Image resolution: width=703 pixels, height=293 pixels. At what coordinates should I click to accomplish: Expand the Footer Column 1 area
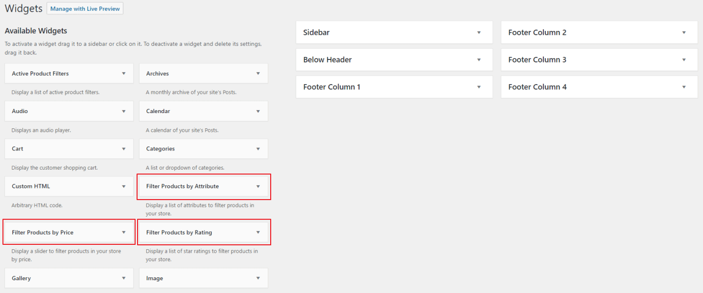coord(394,87)
